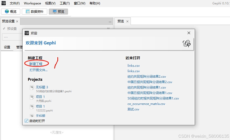
Task: Open recent file 纽约共现矩阵分词结果1.csv
Action: tap(147, 88)
